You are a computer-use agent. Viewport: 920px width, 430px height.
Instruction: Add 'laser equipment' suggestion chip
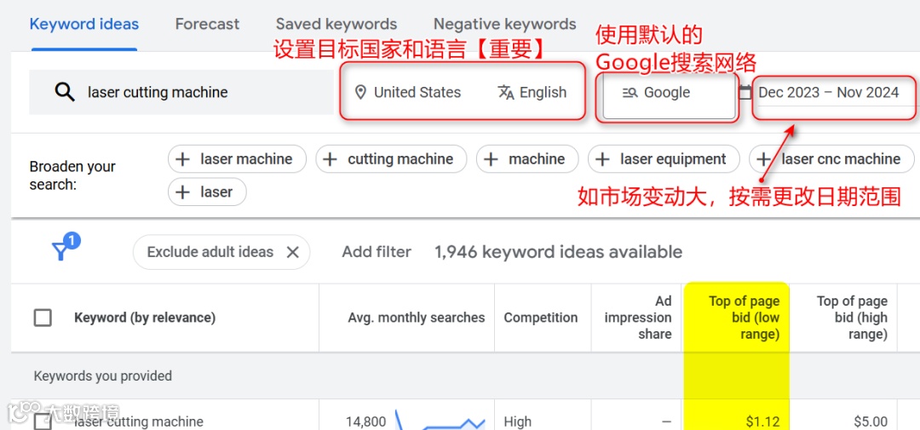tap(664, 159)
